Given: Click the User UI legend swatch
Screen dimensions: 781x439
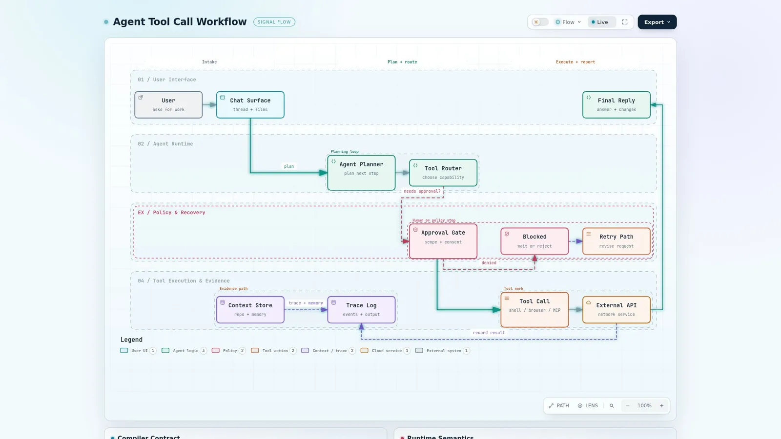Looking at the screenshot, I should (124, 350).
